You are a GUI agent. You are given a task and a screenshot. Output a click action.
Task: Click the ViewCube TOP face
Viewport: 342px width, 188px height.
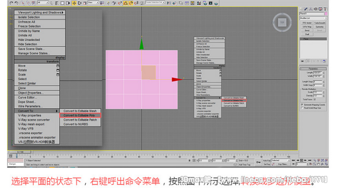pos(282,23)
